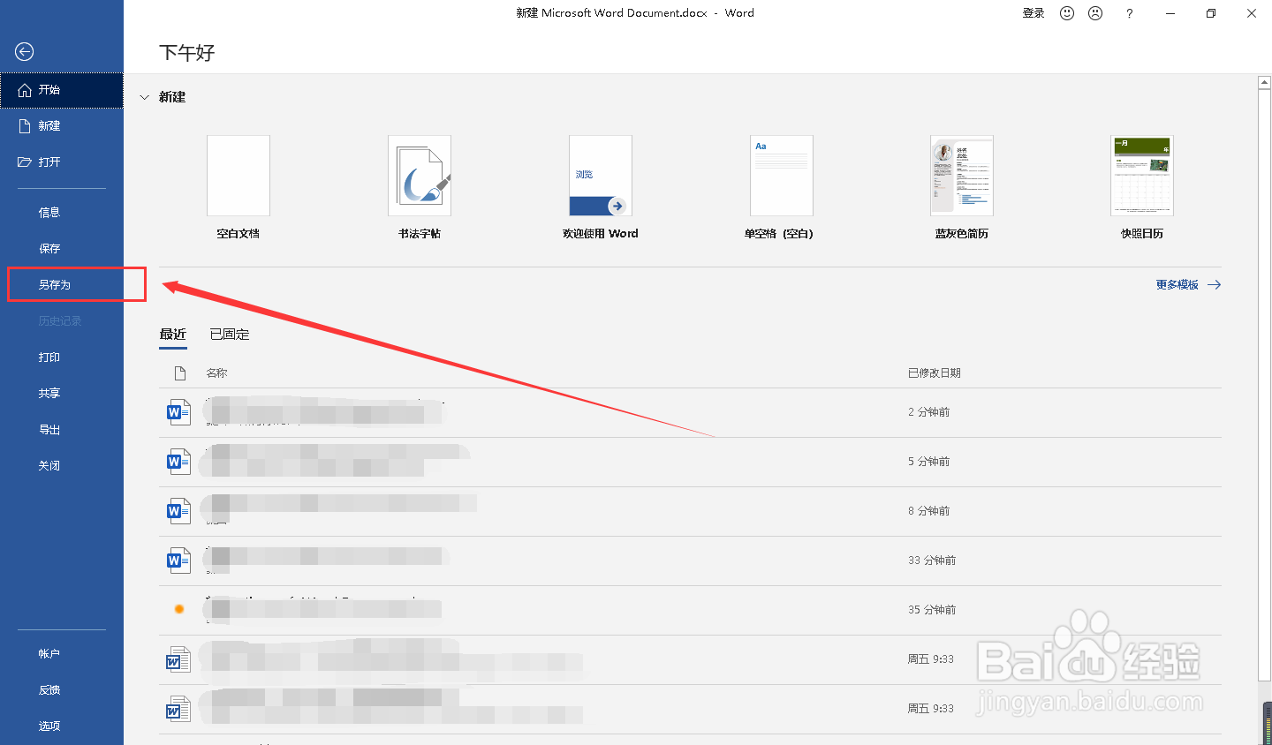Open the 帐户 page
This screenshot has width=1272, height=745.
coord(62,654)
